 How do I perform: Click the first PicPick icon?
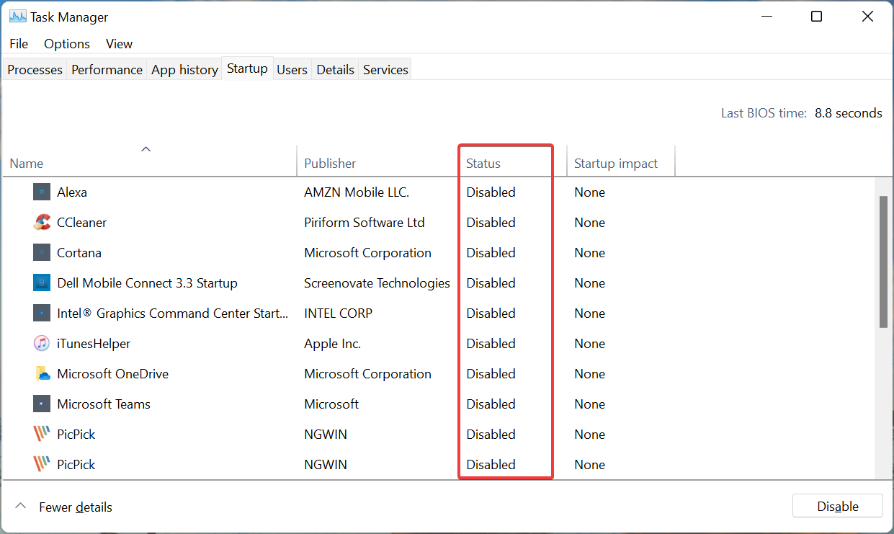(x=41, y=434)
